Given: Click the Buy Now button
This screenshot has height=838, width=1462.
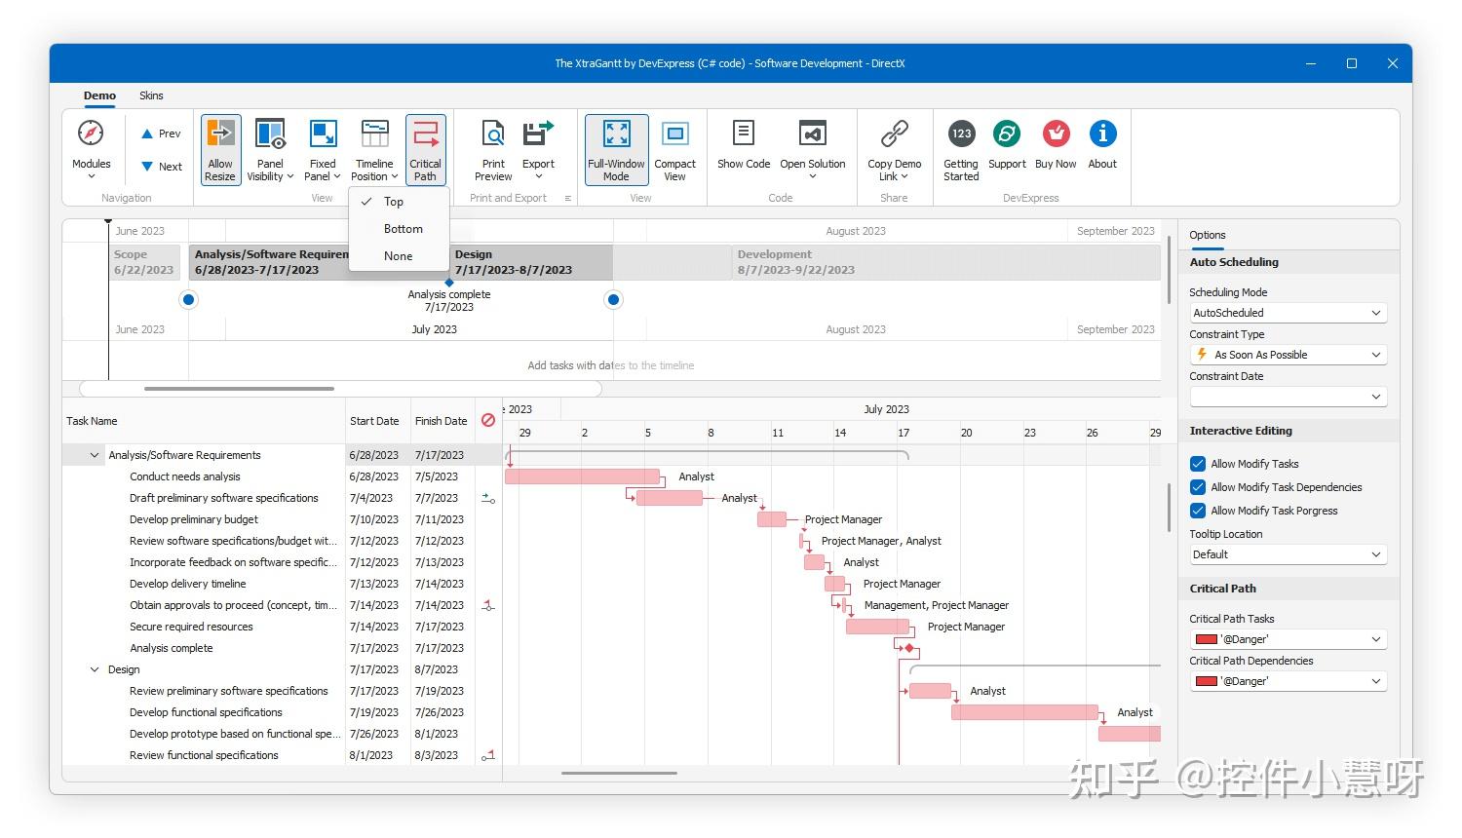Looking at the screenshot, I should pos(1055,148).
